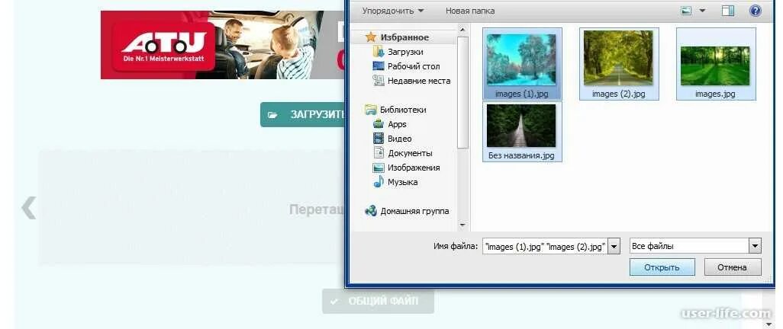Click the Домашняя группа icon
783x329 pixels.
(x=371, y=211)
